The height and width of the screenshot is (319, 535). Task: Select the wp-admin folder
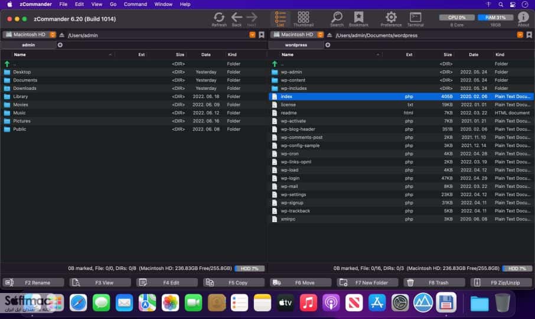[402, 72]
